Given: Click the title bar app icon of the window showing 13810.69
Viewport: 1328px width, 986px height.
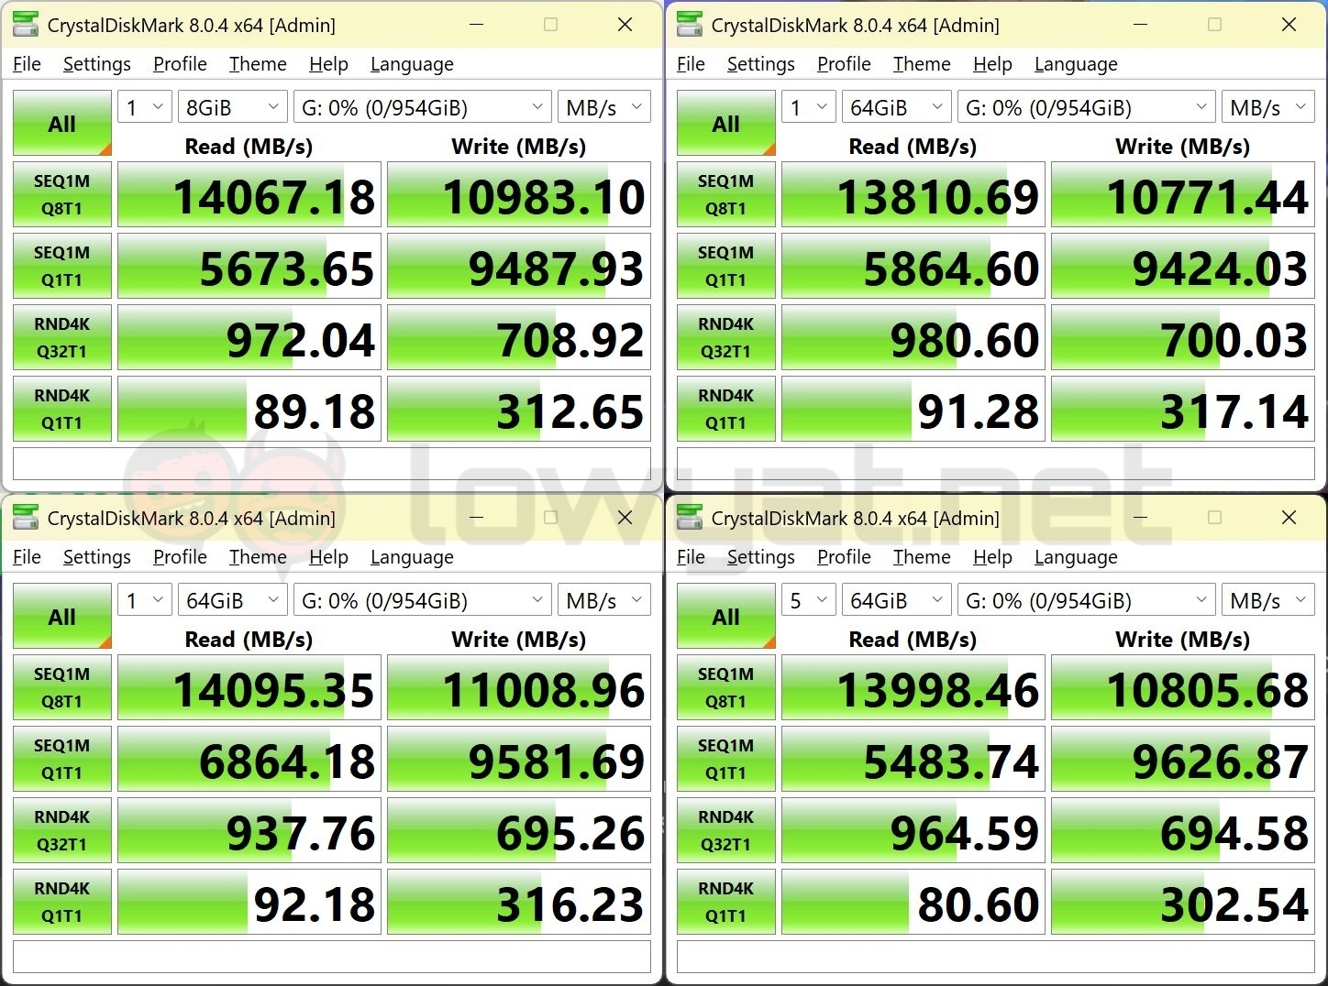Looking at the screenshot, I should coord(690,25).
